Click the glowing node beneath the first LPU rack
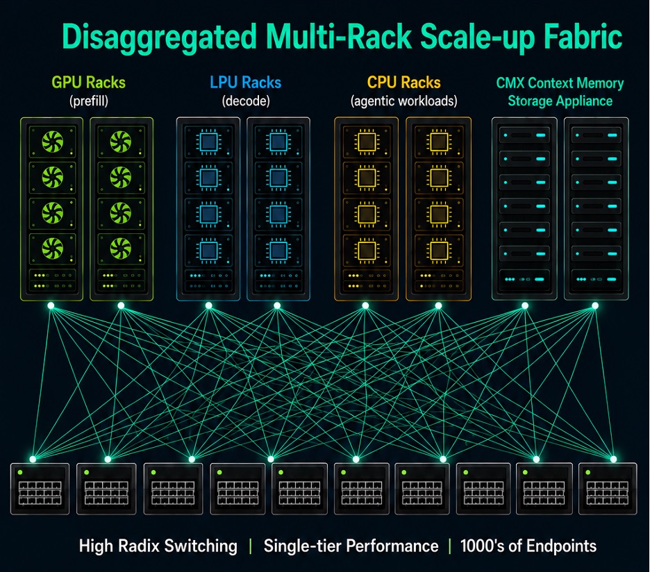This screenshot has width=650, height=572. (x=208, y=305)
